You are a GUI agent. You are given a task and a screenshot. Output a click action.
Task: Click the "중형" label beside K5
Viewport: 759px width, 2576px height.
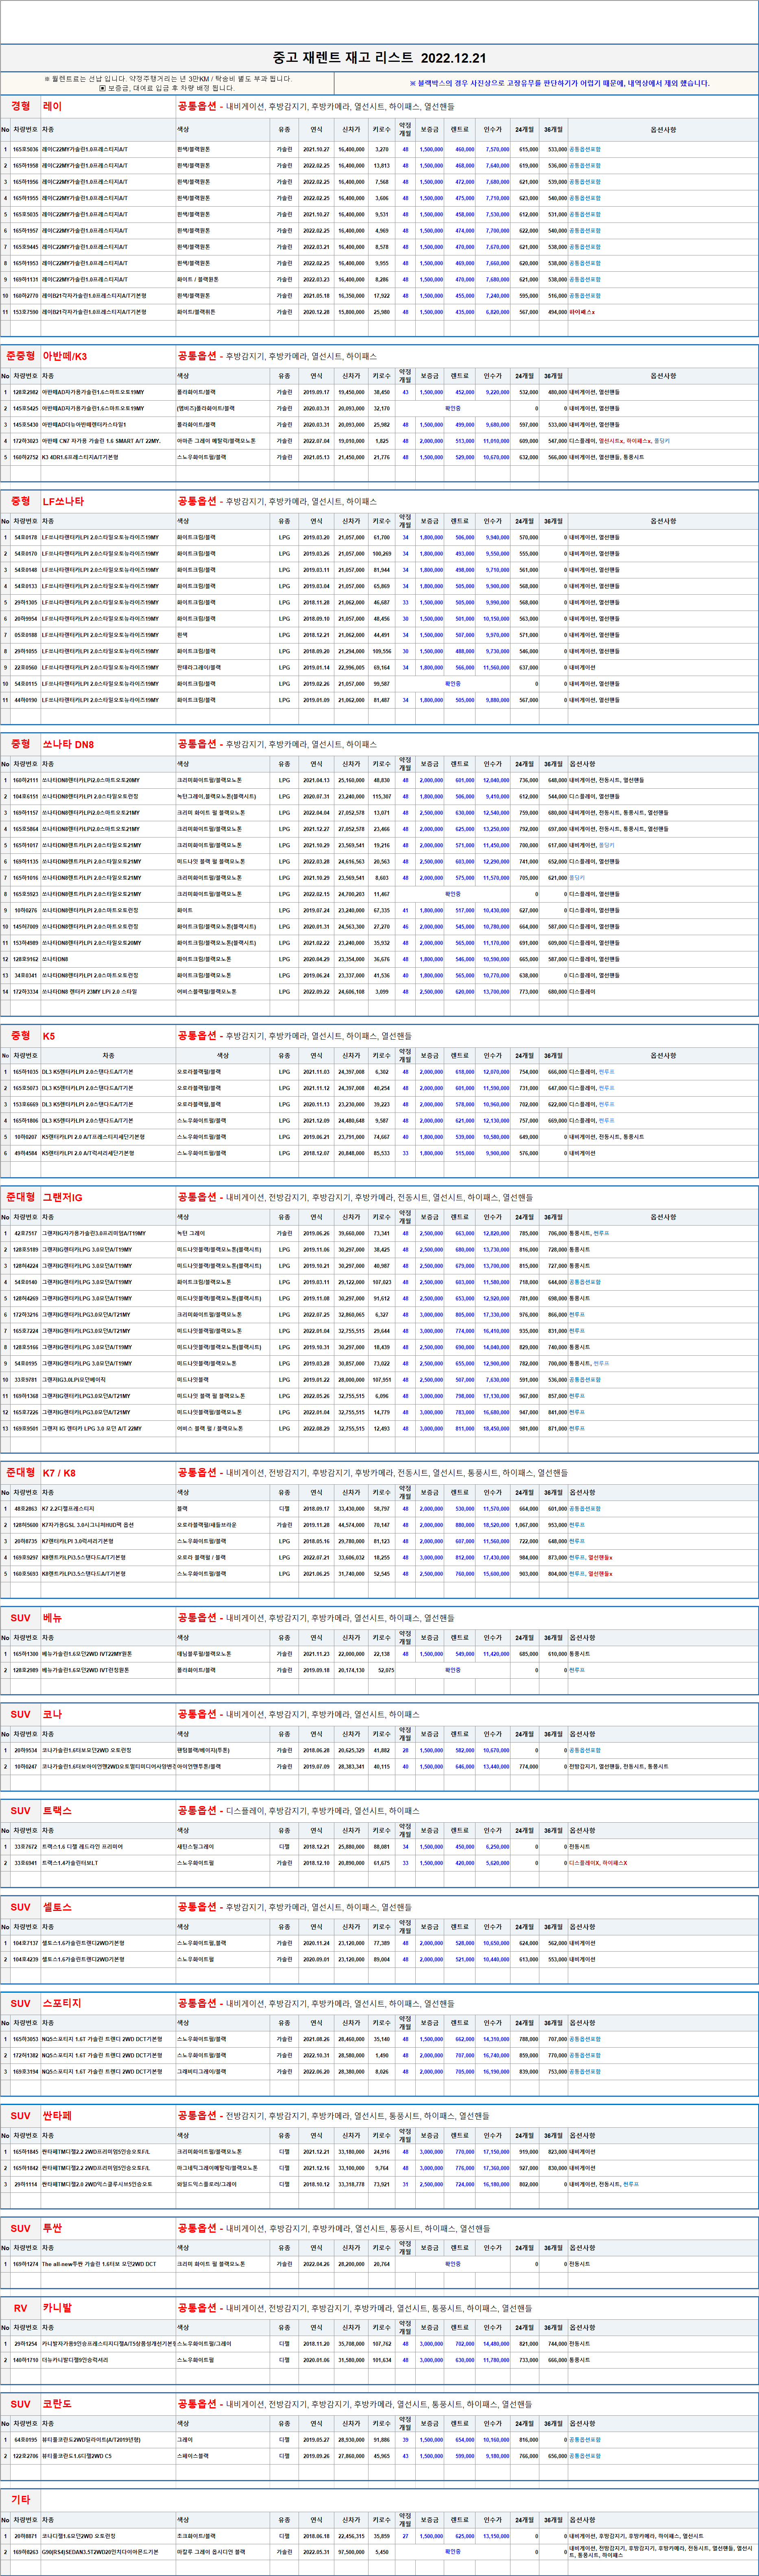point(21,1036)
